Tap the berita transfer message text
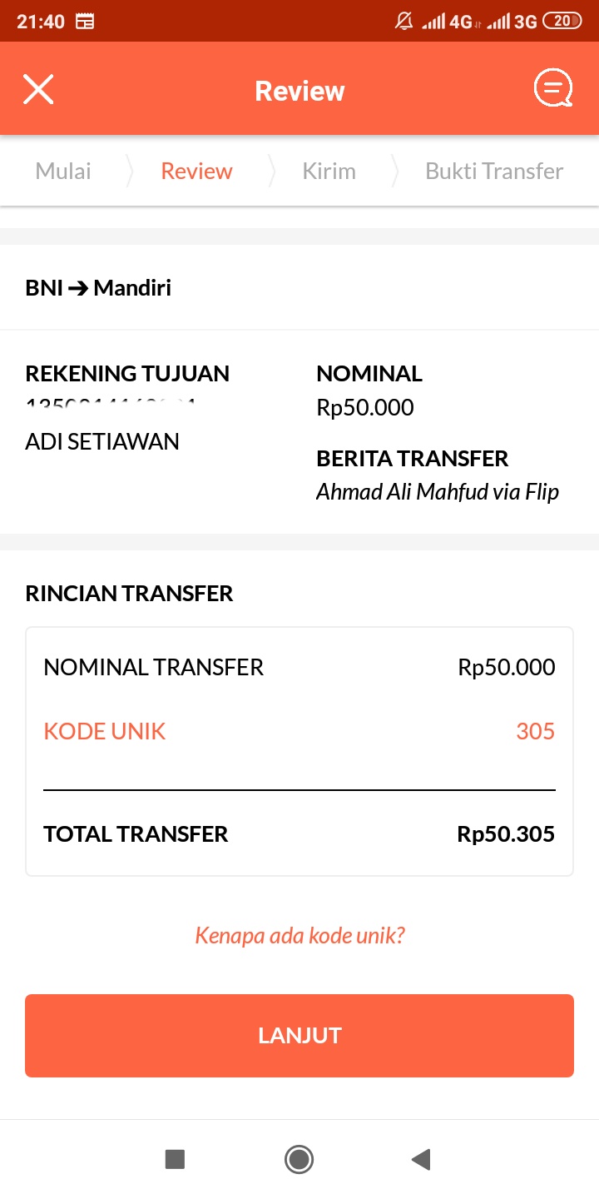The image size is (599, 1199). coord(437,491)
